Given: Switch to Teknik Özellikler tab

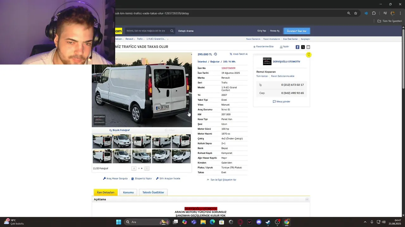Looking at the screenshot, I should (153, 192).
